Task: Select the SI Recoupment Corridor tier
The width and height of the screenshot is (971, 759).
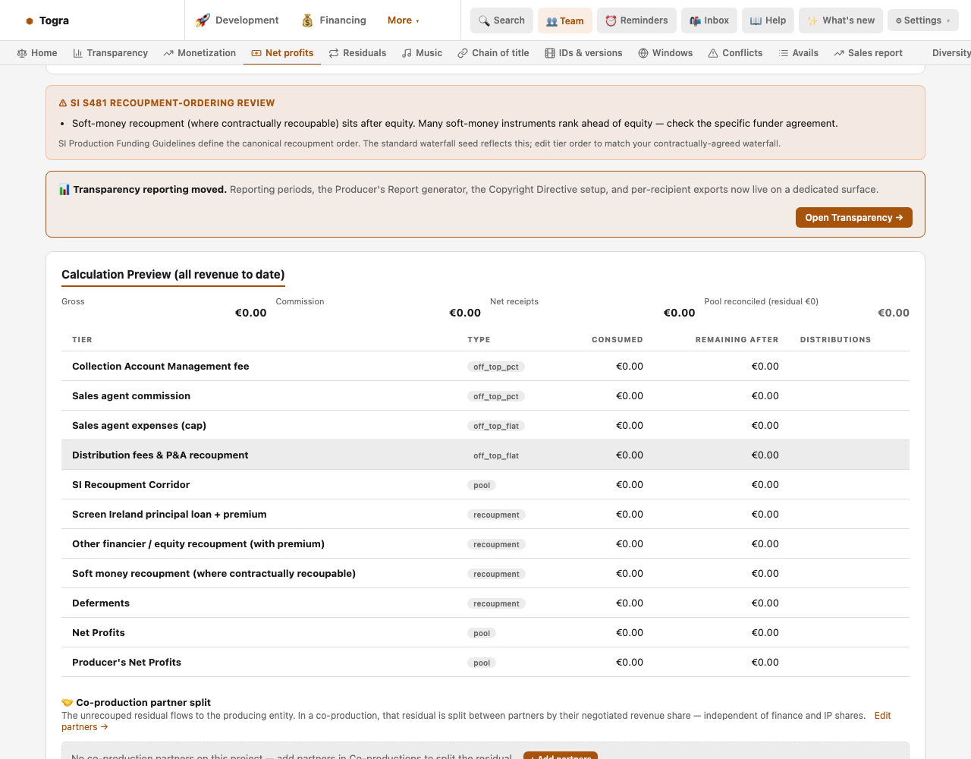Action: pyautogui.click(x=485, y=485)
